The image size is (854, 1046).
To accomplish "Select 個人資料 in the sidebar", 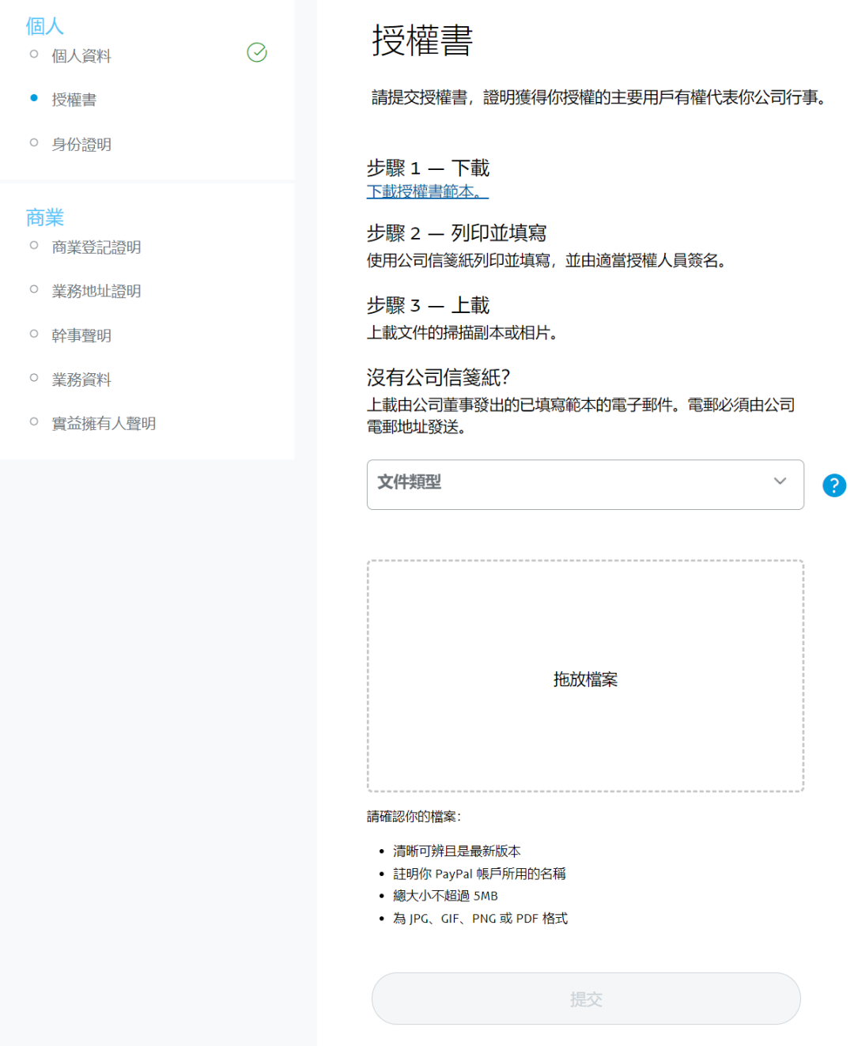I will pyautogui.click(x=81, y=56).
